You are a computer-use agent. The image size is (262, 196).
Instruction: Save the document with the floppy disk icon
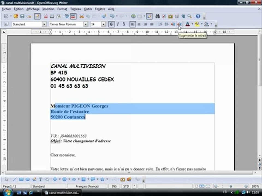point(22,16)
